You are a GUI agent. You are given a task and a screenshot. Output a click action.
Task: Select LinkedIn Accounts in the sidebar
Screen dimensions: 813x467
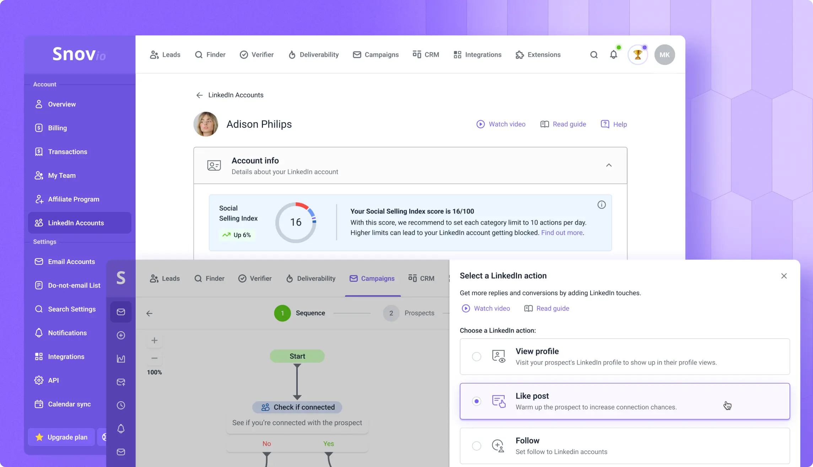(80, 223)
